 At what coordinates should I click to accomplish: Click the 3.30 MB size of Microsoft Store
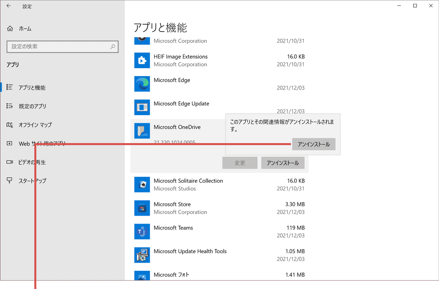click(x=295, y=204)
